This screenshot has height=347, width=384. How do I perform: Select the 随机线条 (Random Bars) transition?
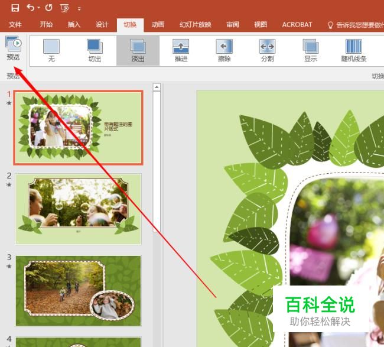354,50
